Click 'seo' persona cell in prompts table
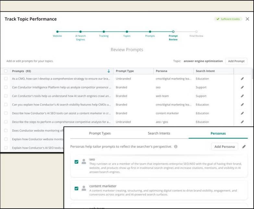254x209 pixels. point(158,87)
